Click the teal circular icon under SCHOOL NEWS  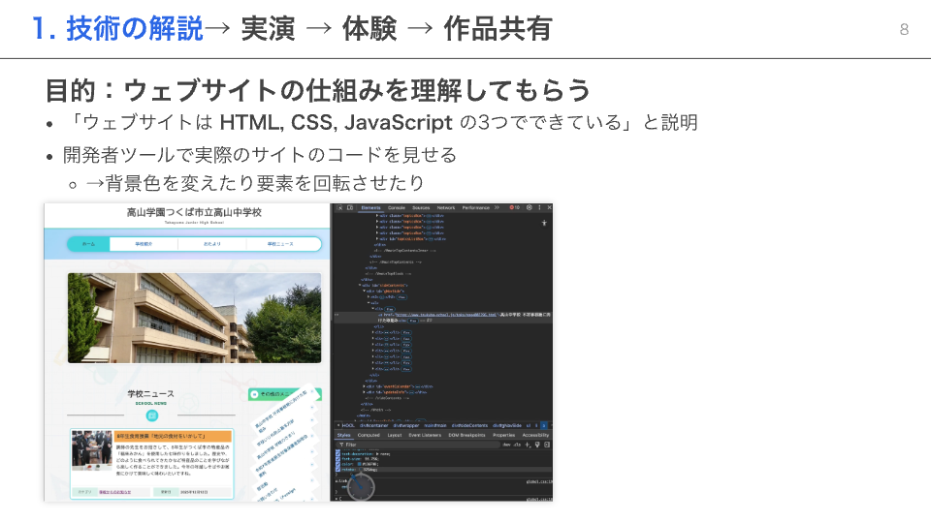(152, 415)
